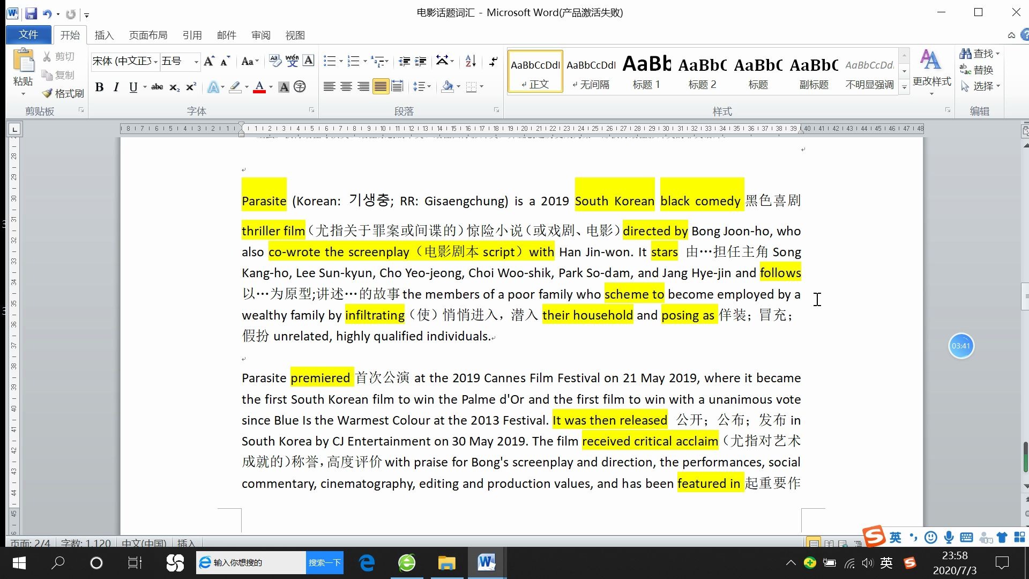Click the phonetic guide (wén) icon
Screen dimensions: 1029x579
click(x=292, y=61)
